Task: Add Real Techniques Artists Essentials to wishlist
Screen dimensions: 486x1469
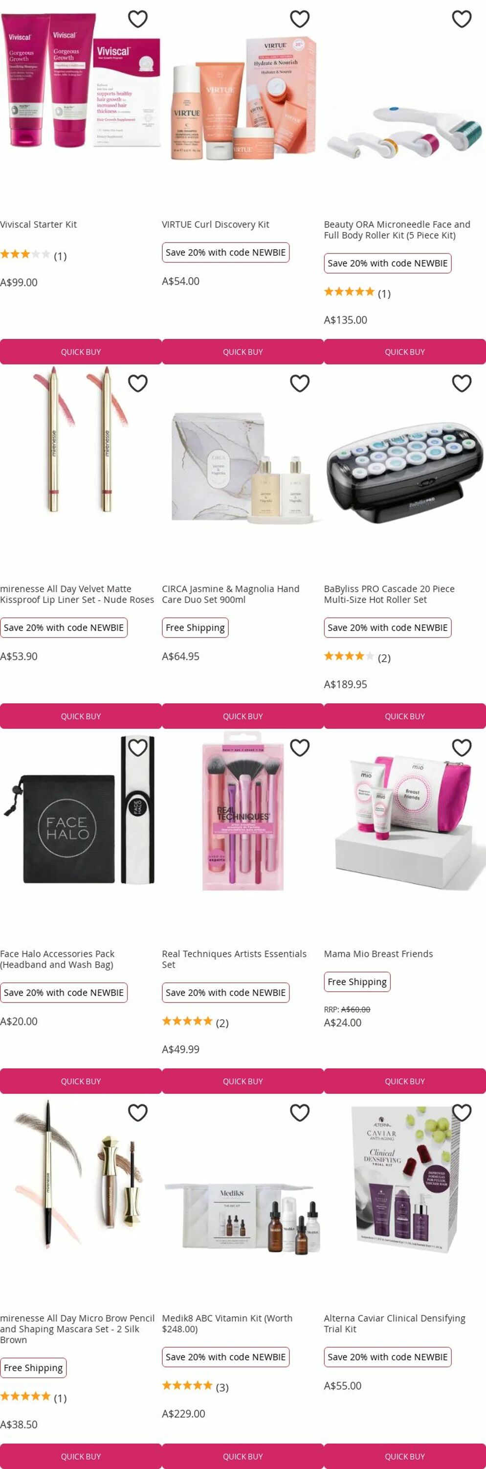Action: click(300, 748)
